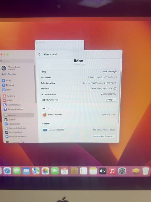Open Full immersion settings
Image resolution: width=151 pixels, height=202 pixels.
point(12,105)
